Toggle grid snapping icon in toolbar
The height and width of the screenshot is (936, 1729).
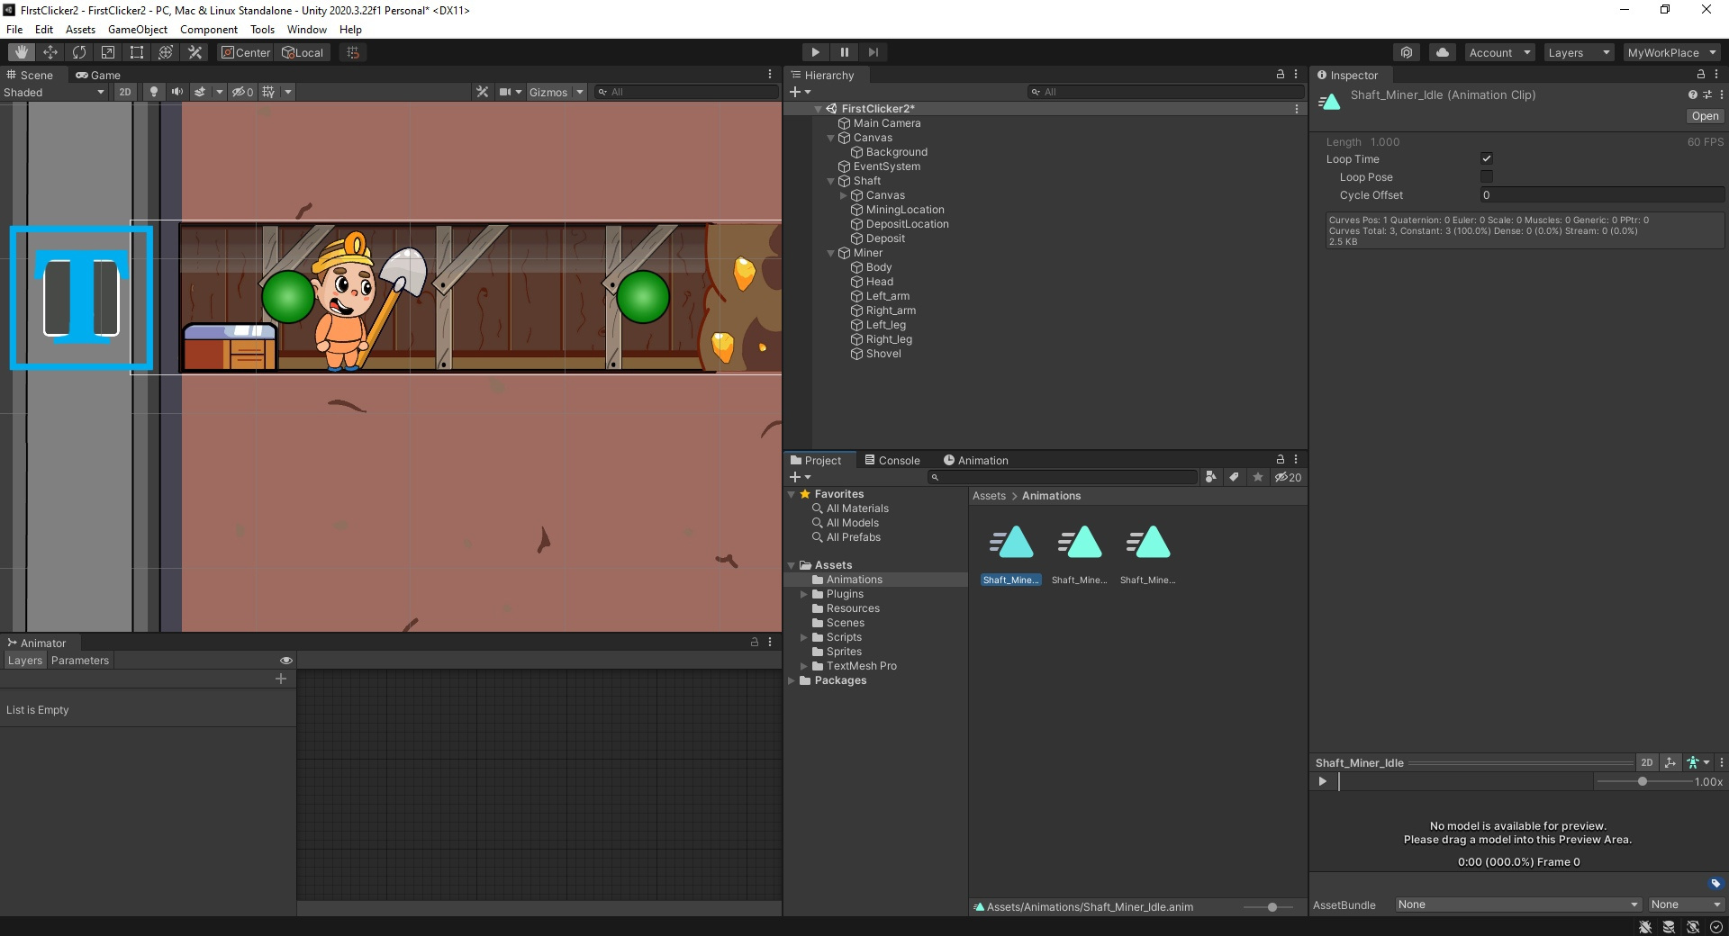(x=353, y=52)
